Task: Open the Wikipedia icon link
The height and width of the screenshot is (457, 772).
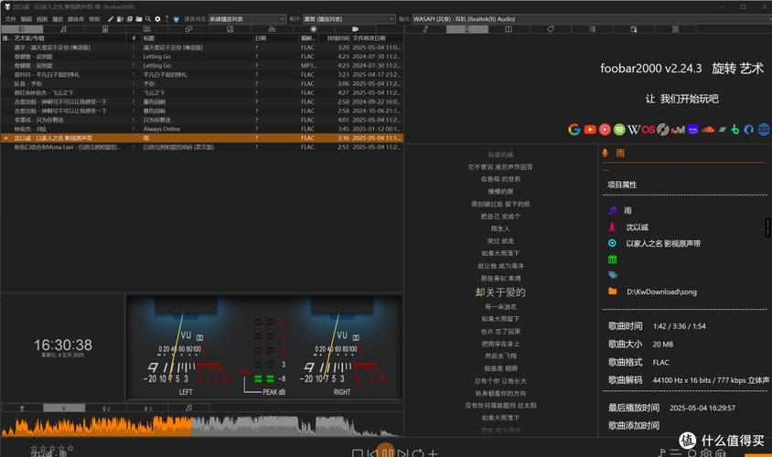Action: point(633,130)
